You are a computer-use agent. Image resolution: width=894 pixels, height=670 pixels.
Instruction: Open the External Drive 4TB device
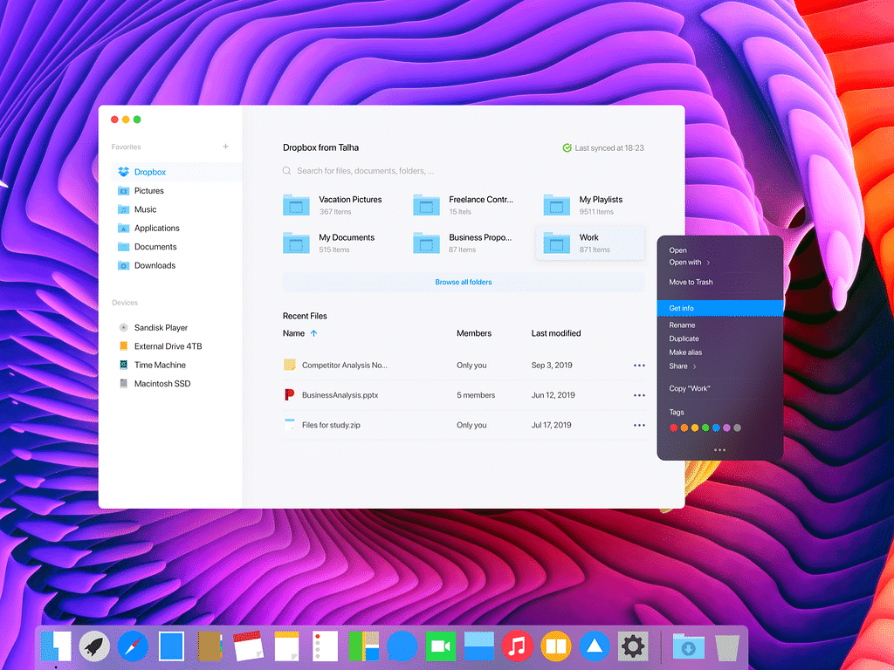point(168,346)
